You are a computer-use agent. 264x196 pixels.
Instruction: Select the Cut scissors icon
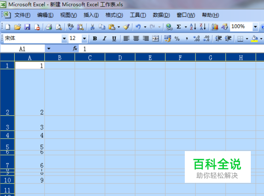pyautogui.click(x=92, y=27)
